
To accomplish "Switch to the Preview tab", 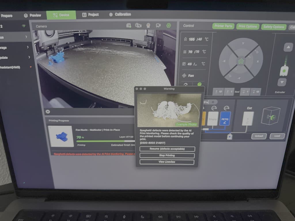I will click(x=33, y=16).
